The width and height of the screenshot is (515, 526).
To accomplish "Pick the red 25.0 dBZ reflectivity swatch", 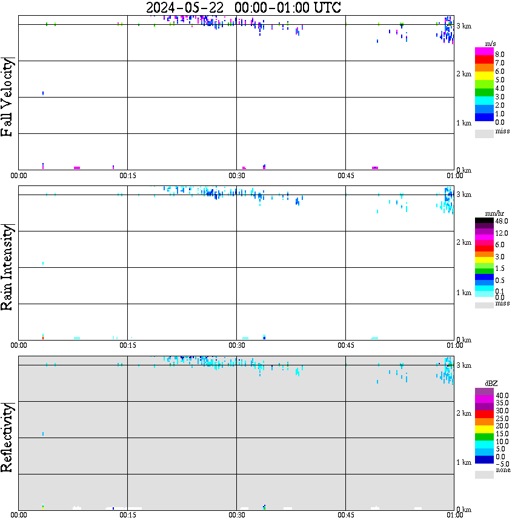I will pyautogui.click(x=484, y=414).
